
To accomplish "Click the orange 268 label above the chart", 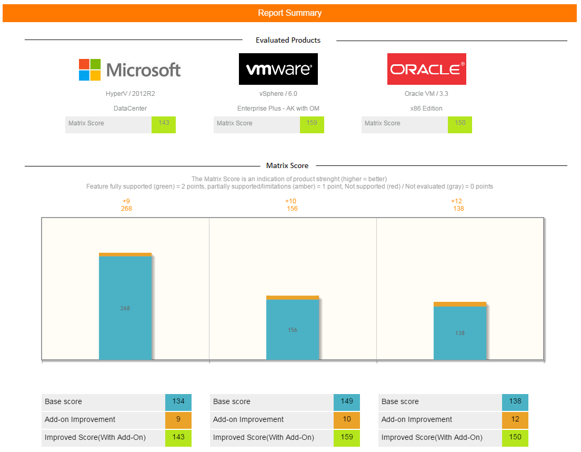I will coord(126,209).
